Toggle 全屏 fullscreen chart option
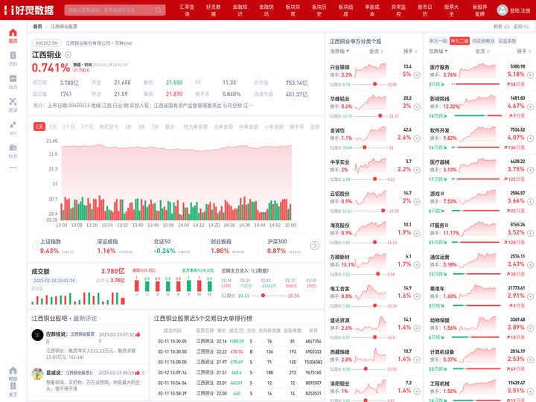This screenshot has height=402, width=536. tap(314, 127)
